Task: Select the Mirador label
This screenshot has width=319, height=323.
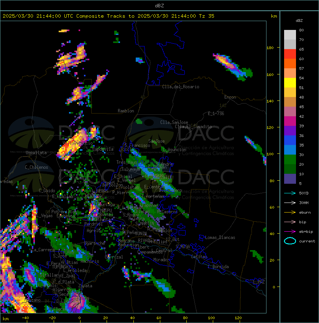Action: point(161,260)
